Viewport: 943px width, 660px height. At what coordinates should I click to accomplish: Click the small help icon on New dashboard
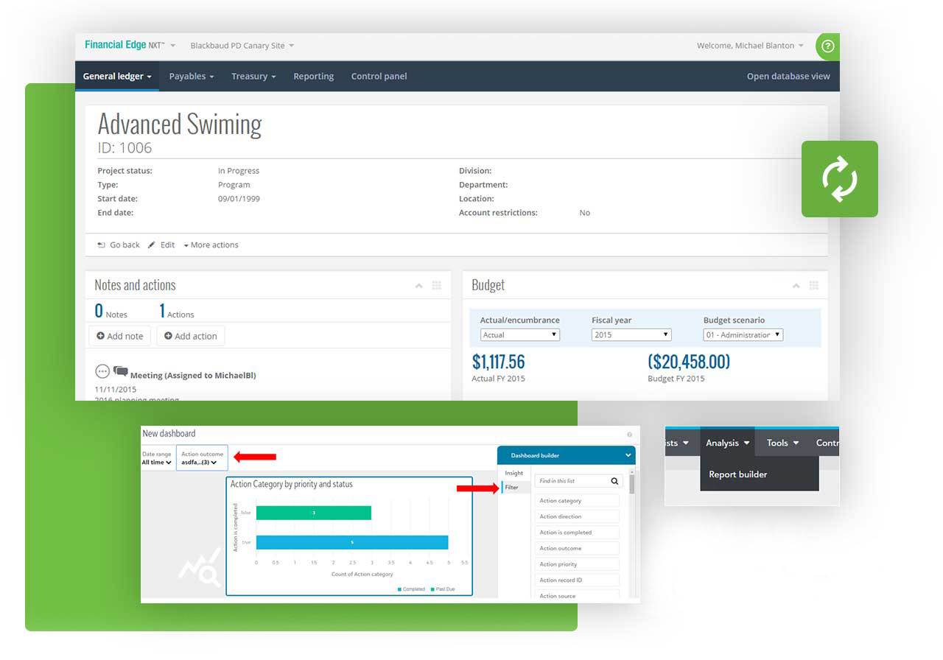(x=629, y=435)
